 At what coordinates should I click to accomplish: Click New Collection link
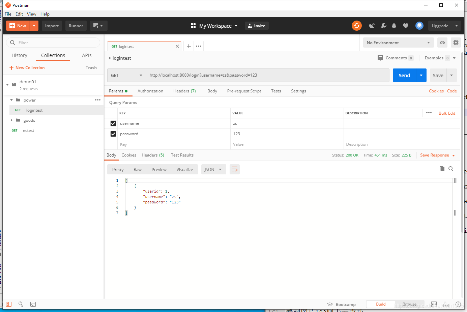(x=27, y=68)
